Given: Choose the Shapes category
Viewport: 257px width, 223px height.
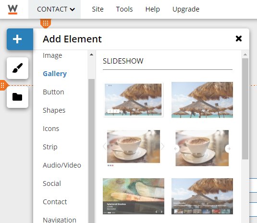Looking at the screenshot, I should pyautogui.click(x=54, y=110).
